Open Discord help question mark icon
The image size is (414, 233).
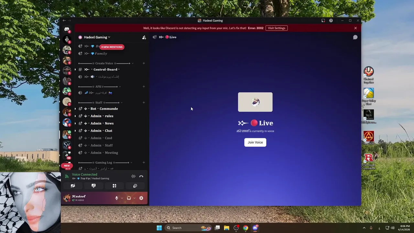click(331, 20)
